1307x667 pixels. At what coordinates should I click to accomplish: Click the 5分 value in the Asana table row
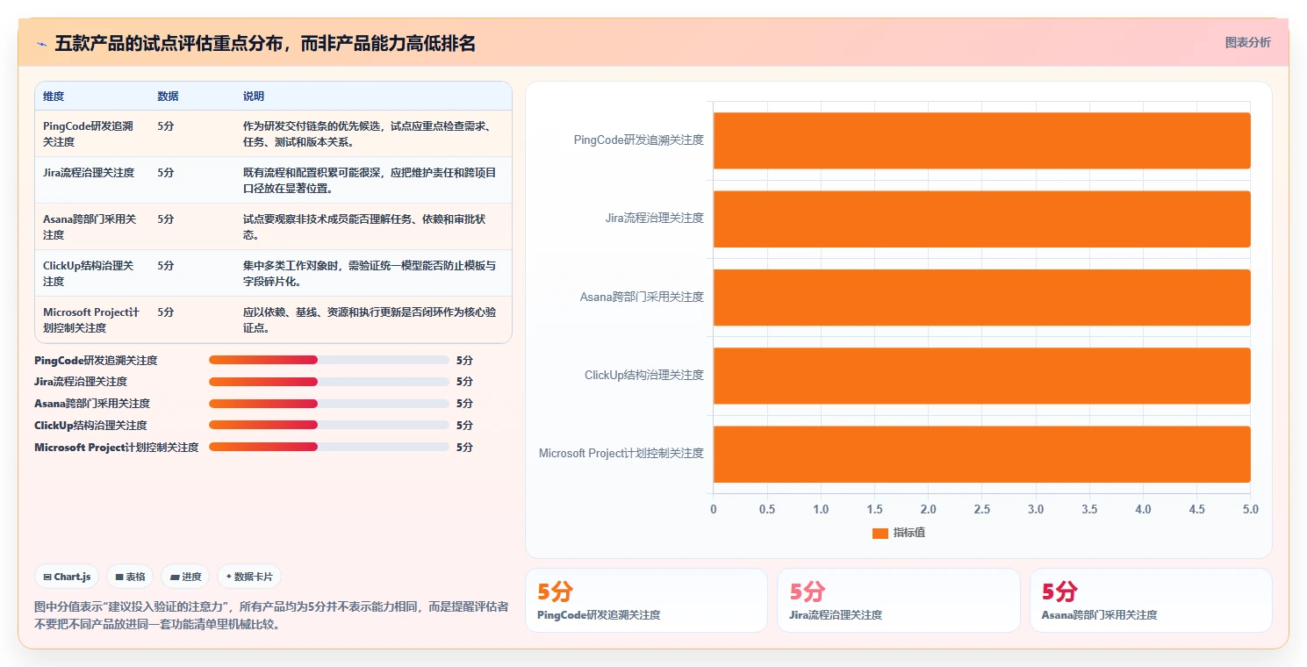click(x=166, y=219)
